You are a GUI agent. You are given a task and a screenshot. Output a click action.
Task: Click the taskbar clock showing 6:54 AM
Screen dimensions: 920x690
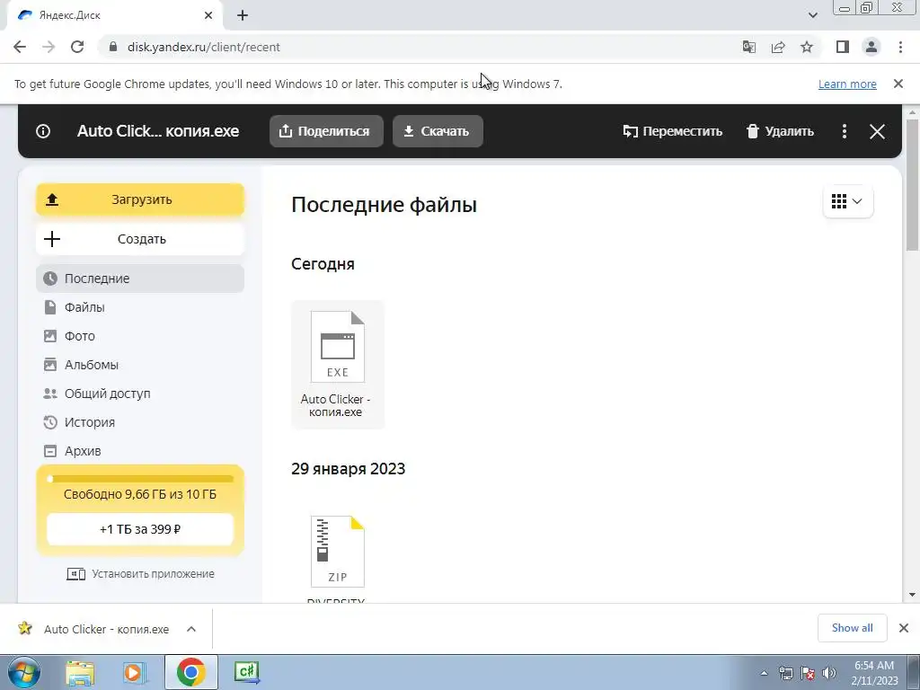874,672
